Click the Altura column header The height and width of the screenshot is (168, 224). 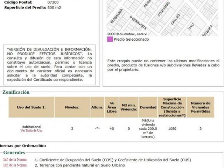click(x=97, y=107)
